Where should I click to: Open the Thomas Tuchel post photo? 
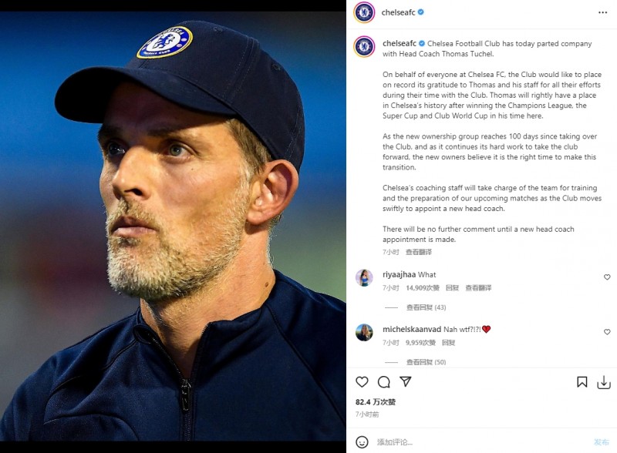tap(173, 226)
